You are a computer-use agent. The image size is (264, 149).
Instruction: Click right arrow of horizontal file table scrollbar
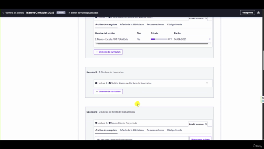pyautogui.click(x=210, y=43)
